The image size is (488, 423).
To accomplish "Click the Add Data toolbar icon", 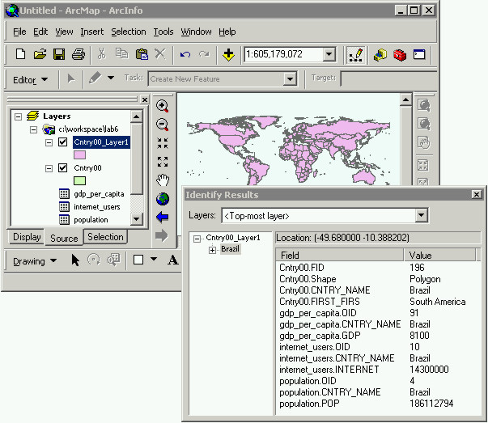I will pos(229,54).
